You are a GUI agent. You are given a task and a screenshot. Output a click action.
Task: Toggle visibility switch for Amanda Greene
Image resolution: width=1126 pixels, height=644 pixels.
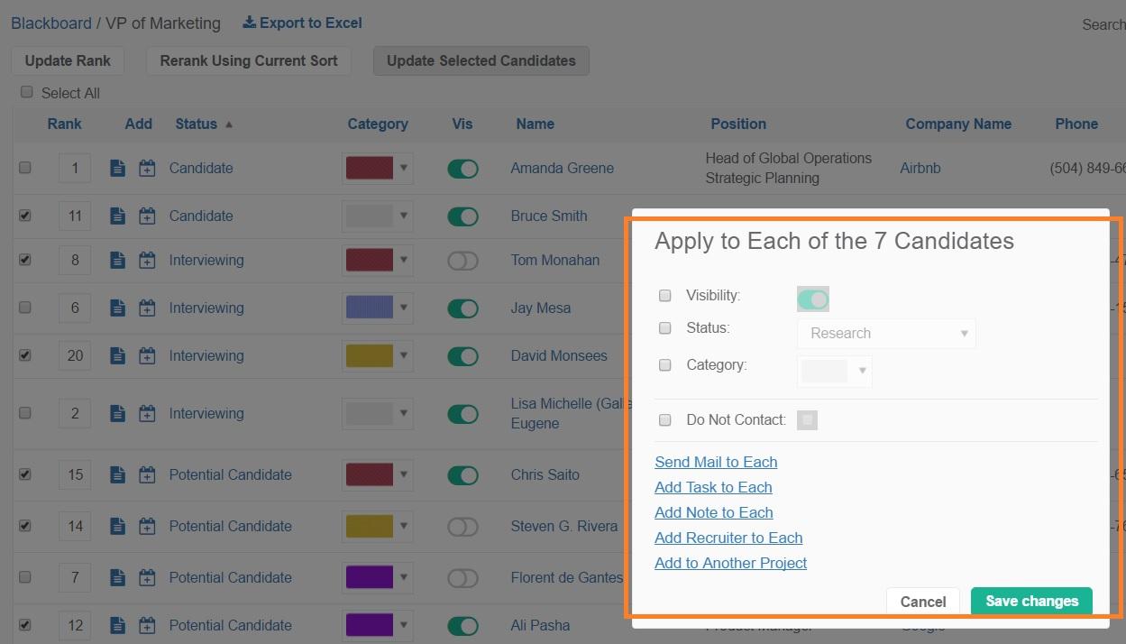[x=462, y=169]
